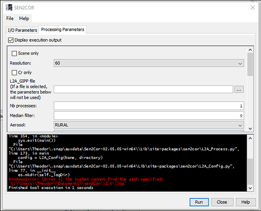The width and height of the screenshot is (261, 211).
Task: Browse for an L2A_GIPP file
Action: 239,89
